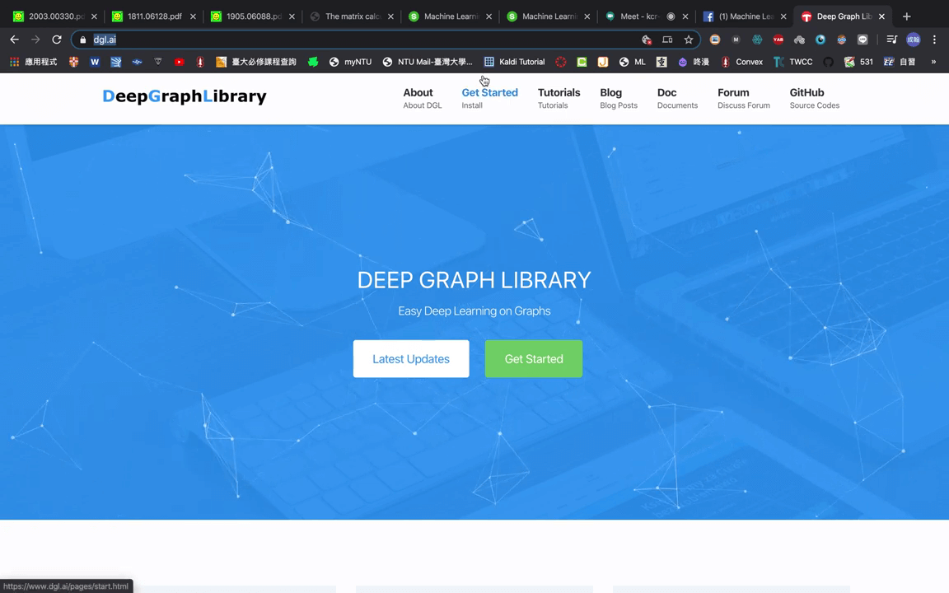Open the Forum nav item

coord(744,98)
